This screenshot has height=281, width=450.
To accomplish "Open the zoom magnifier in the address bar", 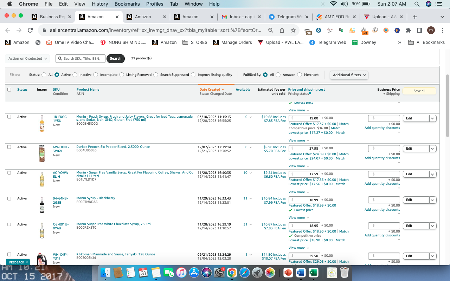I will pos(271,30).
